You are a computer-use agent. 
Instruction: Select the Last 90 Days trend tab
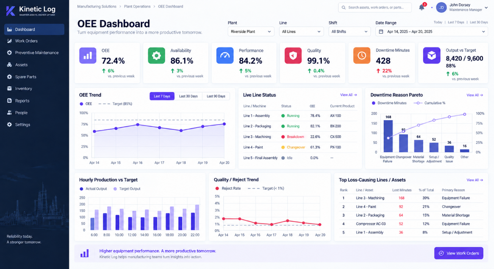pyautogui.click(x=216, y=96)
